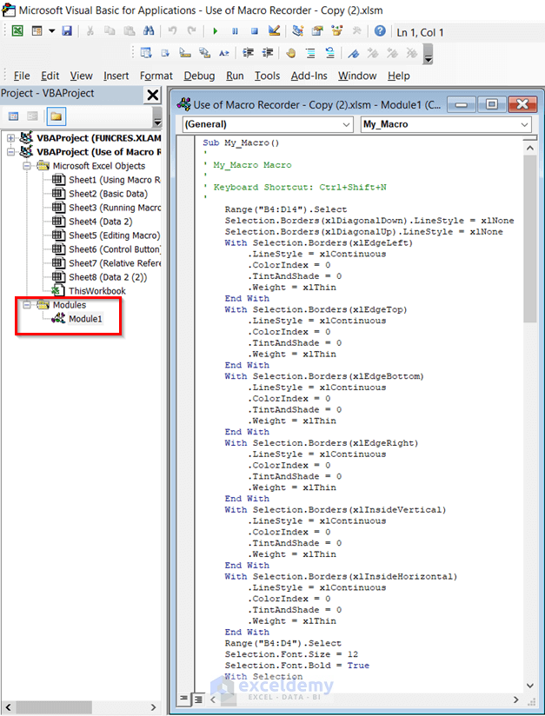
Task: Switch to Microsoft Excel via View Excel icon
Action: tap(17, 31)
